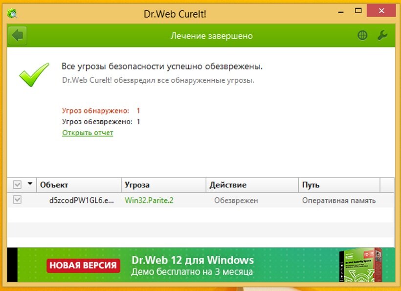Click the Обезврежен action cell

tap(236, 201)
